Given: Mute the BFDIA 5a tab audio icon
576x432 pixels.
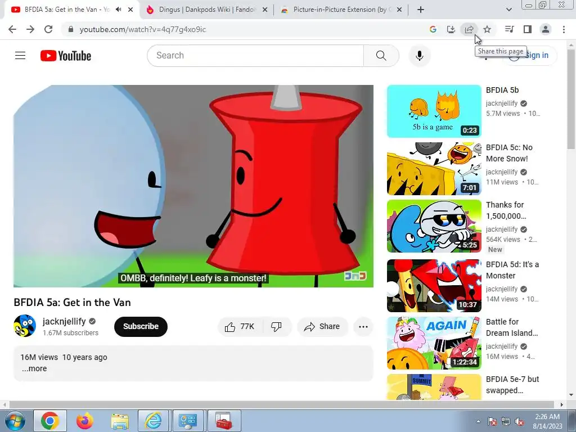Looking at the screenshot, I should (x=118, y=10).
